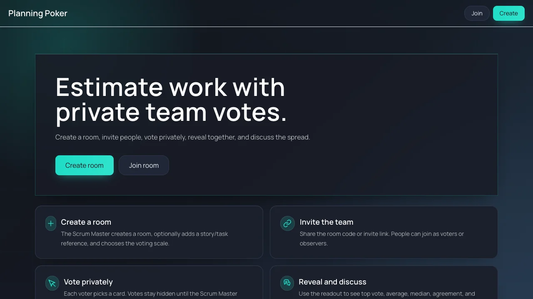Click the Planning Poker logo text
The height and width of the screenshot is (299, 533).
click(x=38, y=13)
